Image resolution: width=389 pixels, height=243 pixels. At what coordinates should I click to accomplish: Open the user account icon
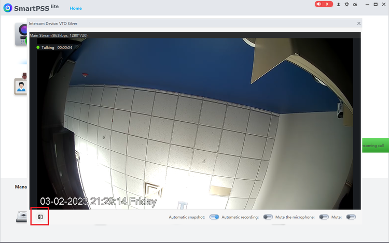[x=338, y=5]
